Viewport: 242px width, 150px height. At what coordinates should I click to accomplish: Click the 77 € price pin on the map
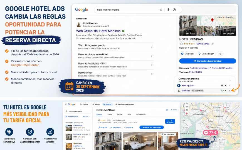[211, 133]
